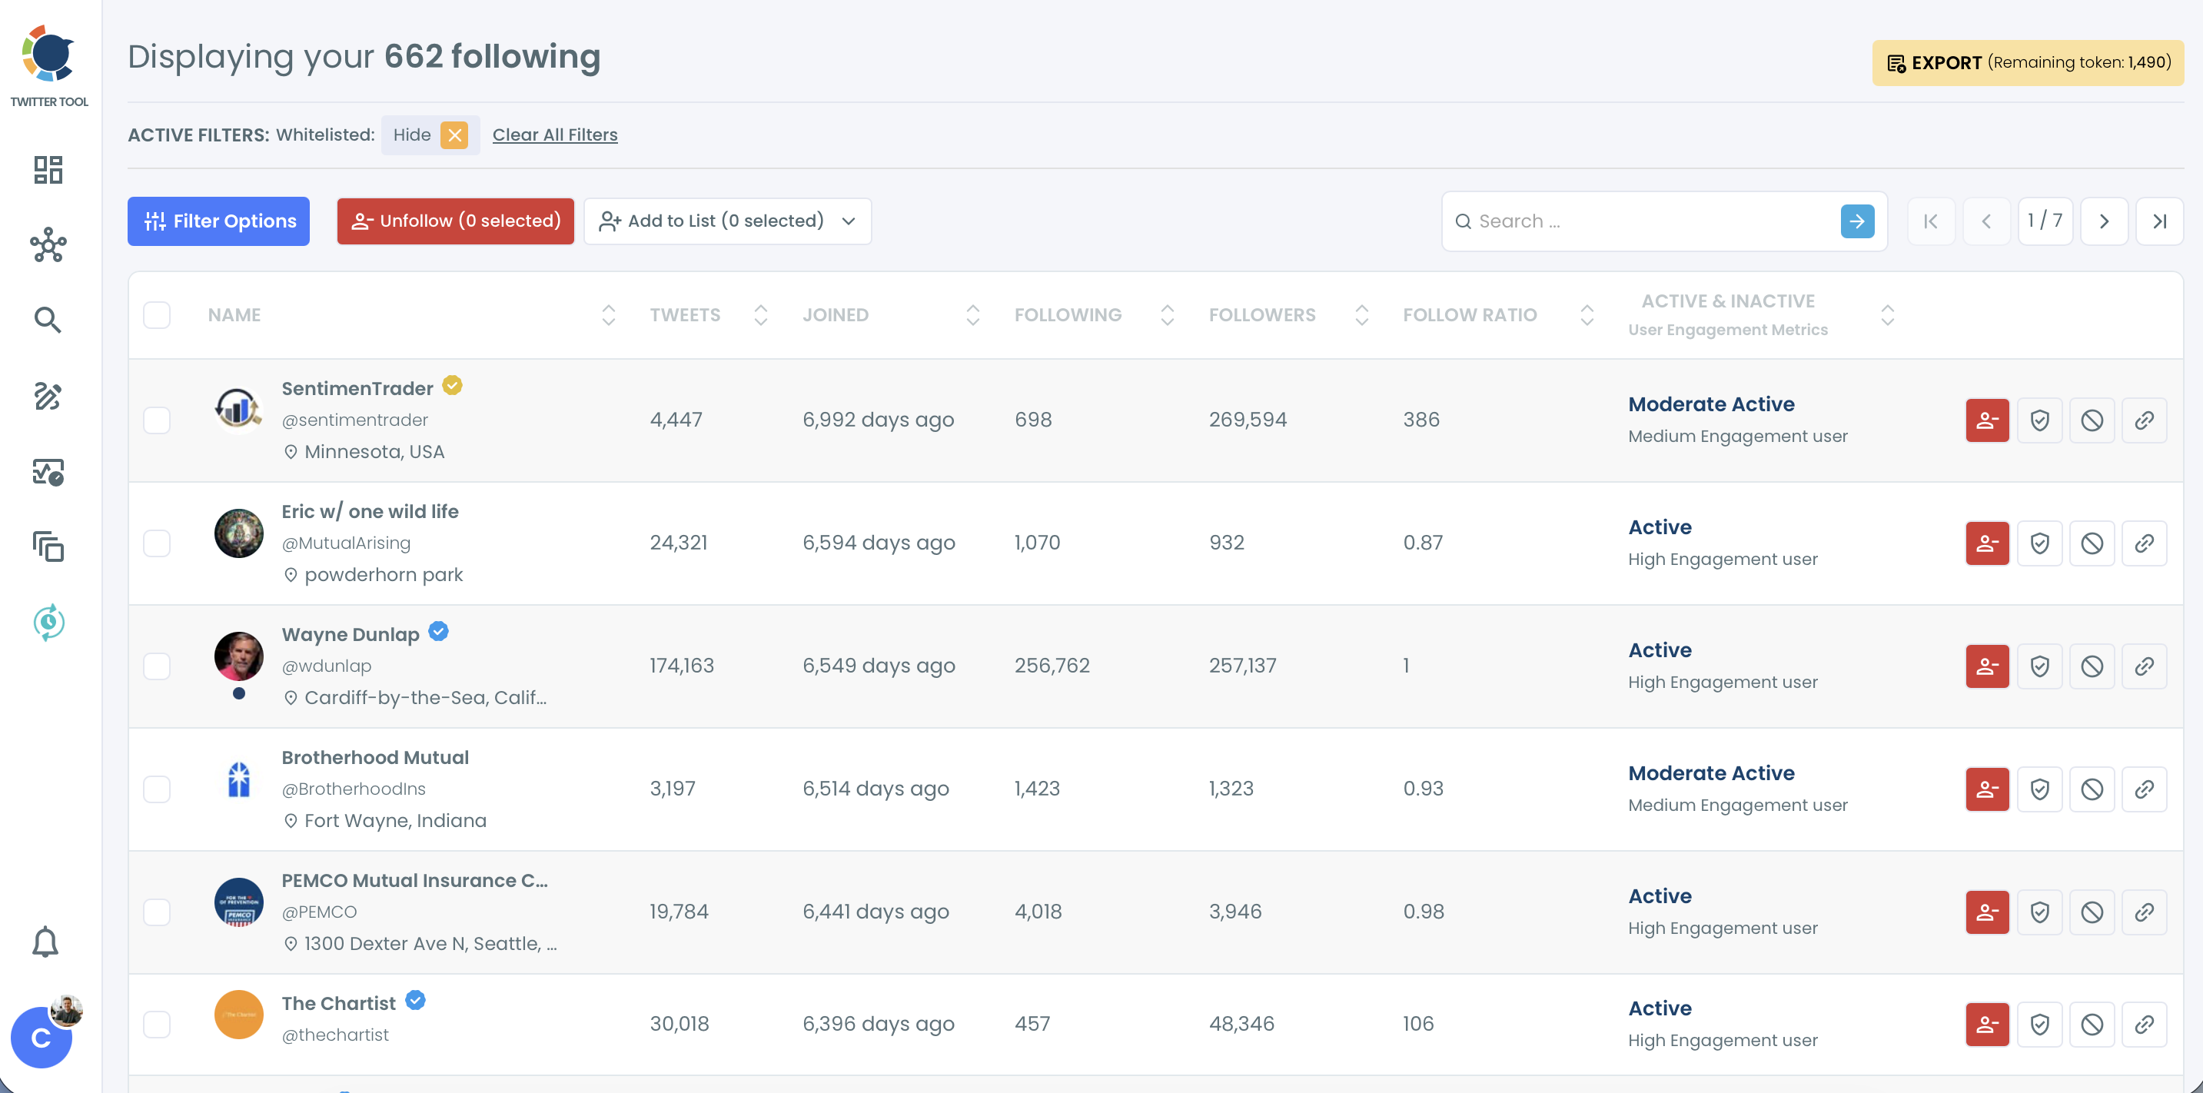Sort by the FOLLOW RATIO column arrows
The height and width of the screenshot is (1093, 2203).
point(1587,314)
